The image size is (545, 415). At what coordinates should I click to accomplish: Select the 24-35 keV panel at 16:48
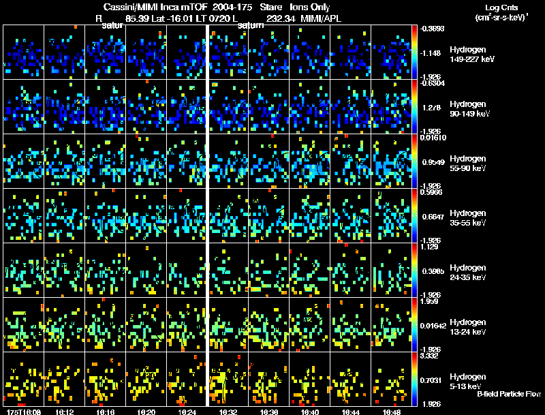[391, 271]
